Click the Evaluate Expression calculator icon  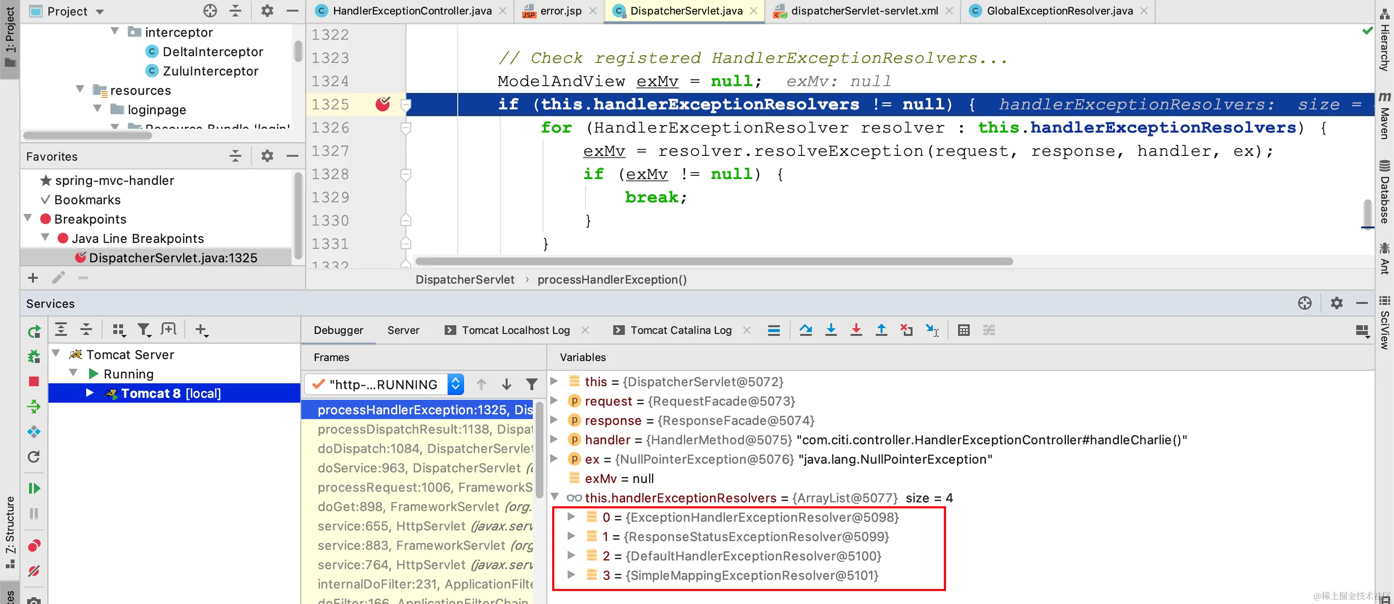[963, 330]
